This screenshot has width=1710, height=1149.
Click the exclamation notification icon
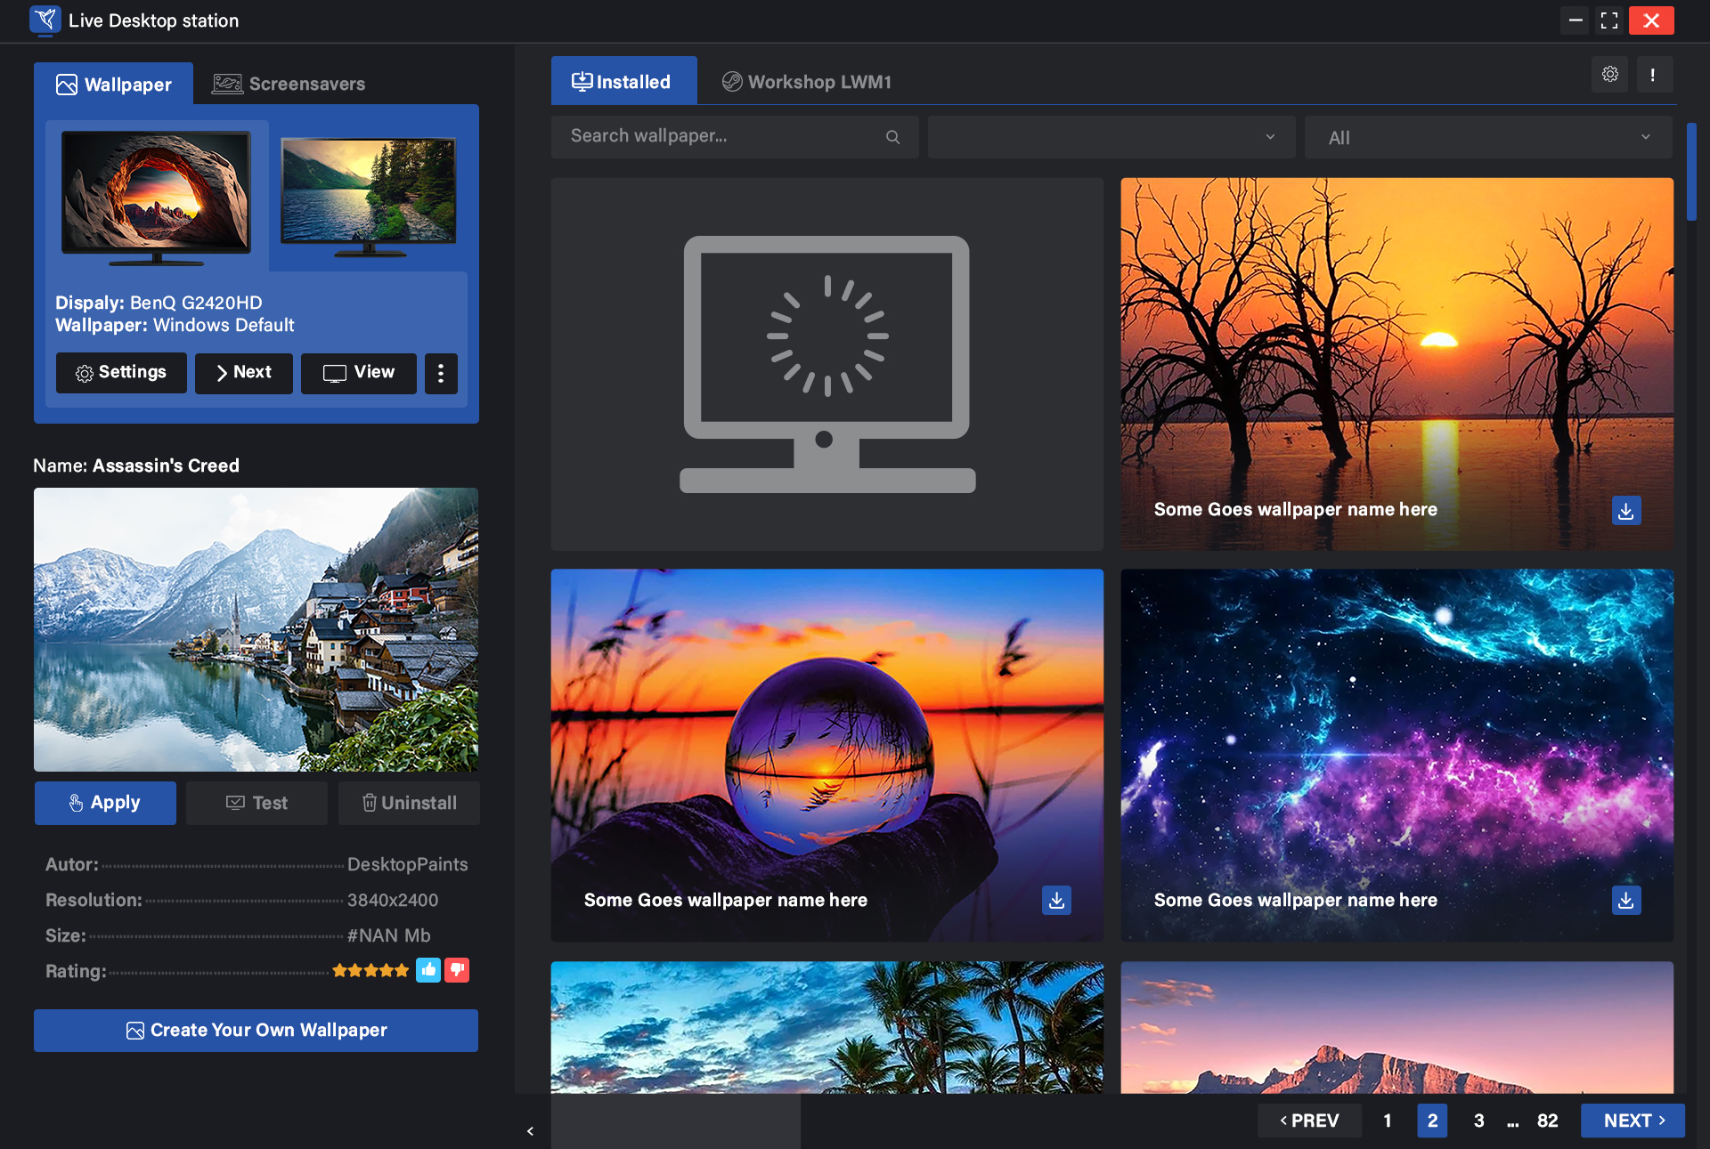[x=1655, y=74]
